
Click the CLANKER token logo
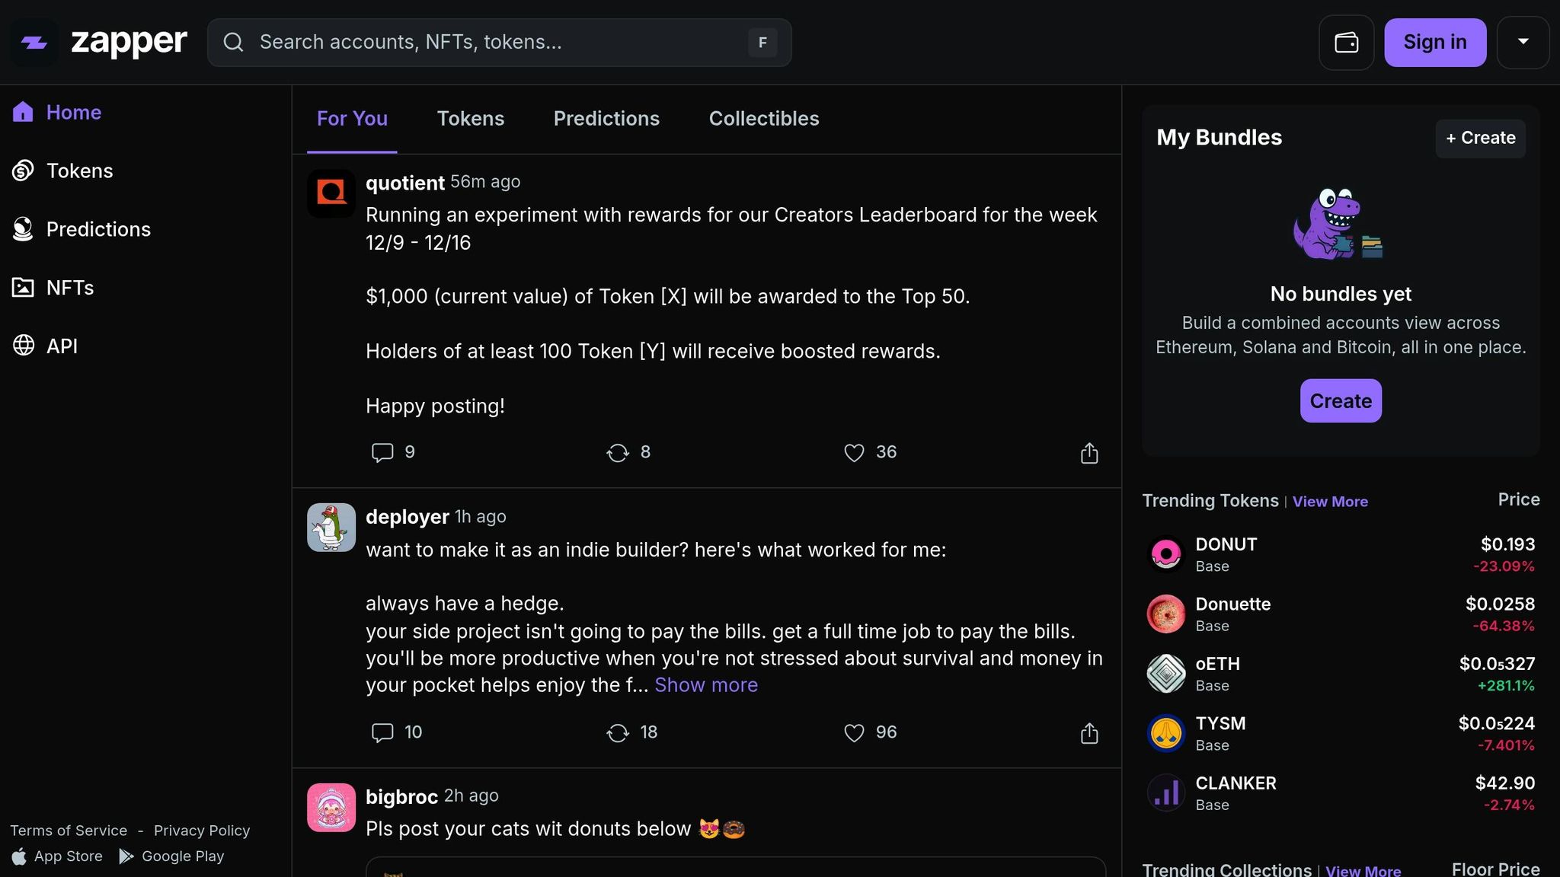pyautogui.click(x=1165, y=792)
